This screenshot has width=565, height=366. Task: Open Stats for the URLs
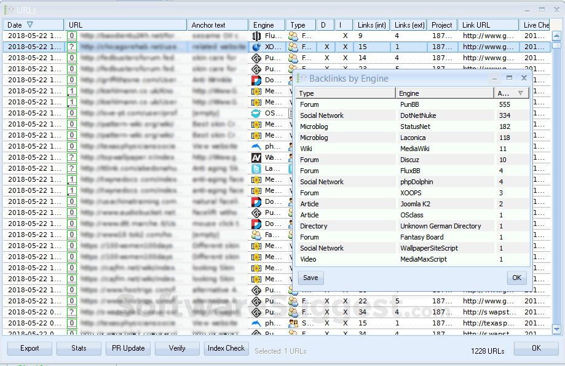pyautogui.click(x=79, y=348)
